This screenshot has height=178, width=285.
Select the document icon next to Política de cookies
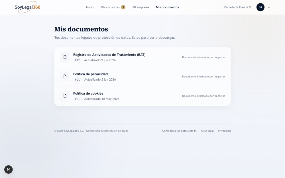click(65, 96)
